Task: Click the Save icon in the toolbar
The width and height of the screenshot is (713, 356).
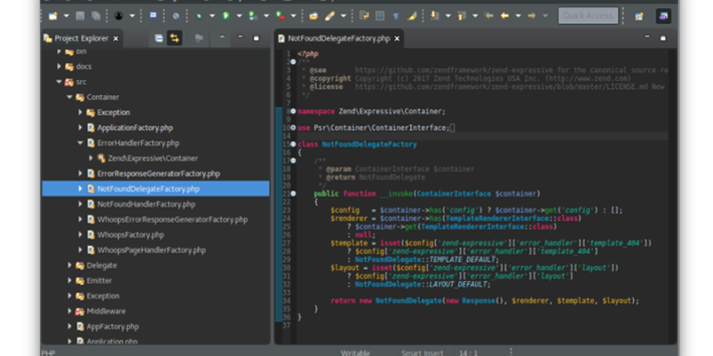Action: (80, 16)
